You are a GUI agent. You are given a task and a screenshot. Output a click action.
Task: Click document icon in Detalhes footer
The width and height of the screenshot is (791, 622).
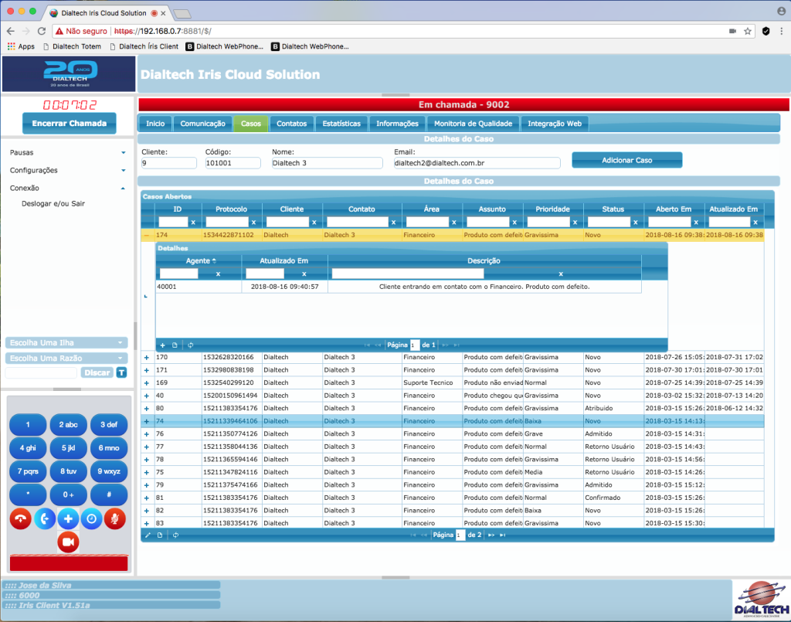pos(175,345)
